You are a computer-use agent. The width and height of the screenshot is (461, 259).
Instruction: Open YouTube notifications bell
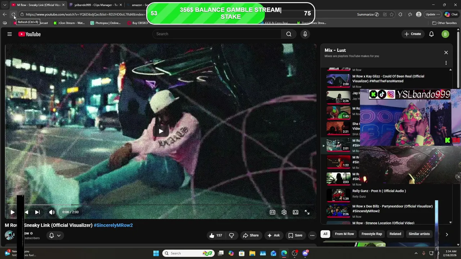431,34
